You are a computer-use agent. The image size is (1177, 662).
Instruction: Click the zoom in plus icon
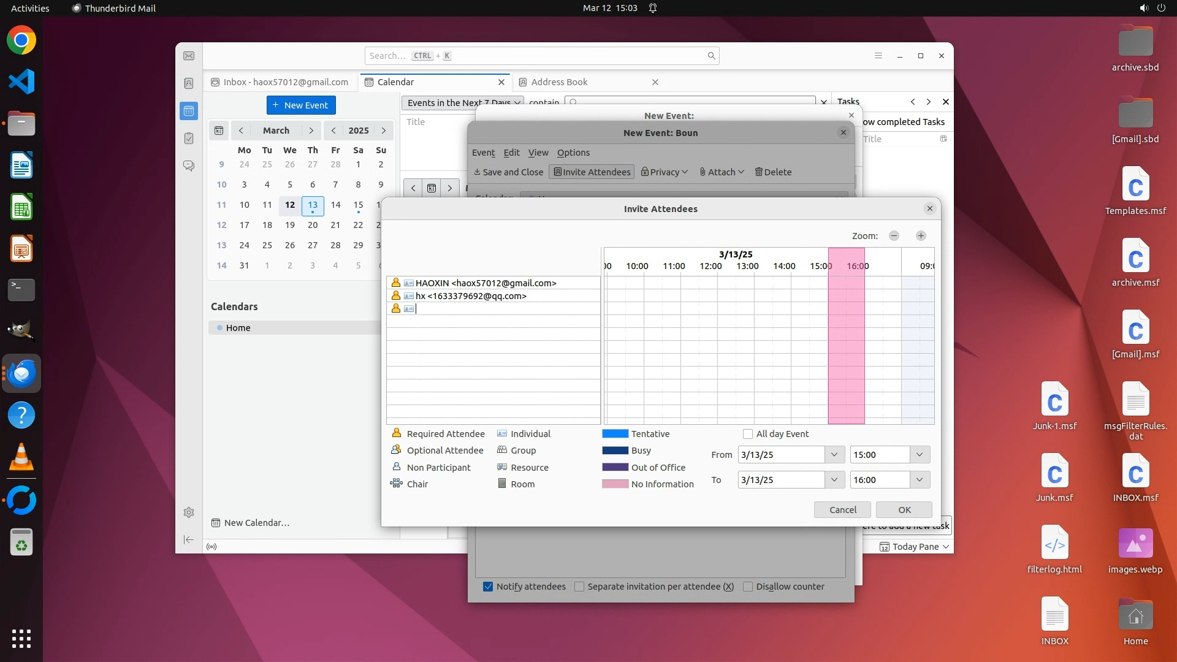click(921, 236)
